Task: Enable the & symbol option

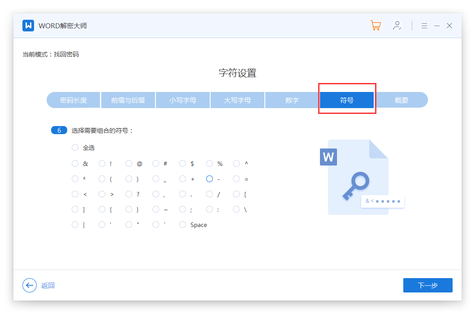Action: 75,164
